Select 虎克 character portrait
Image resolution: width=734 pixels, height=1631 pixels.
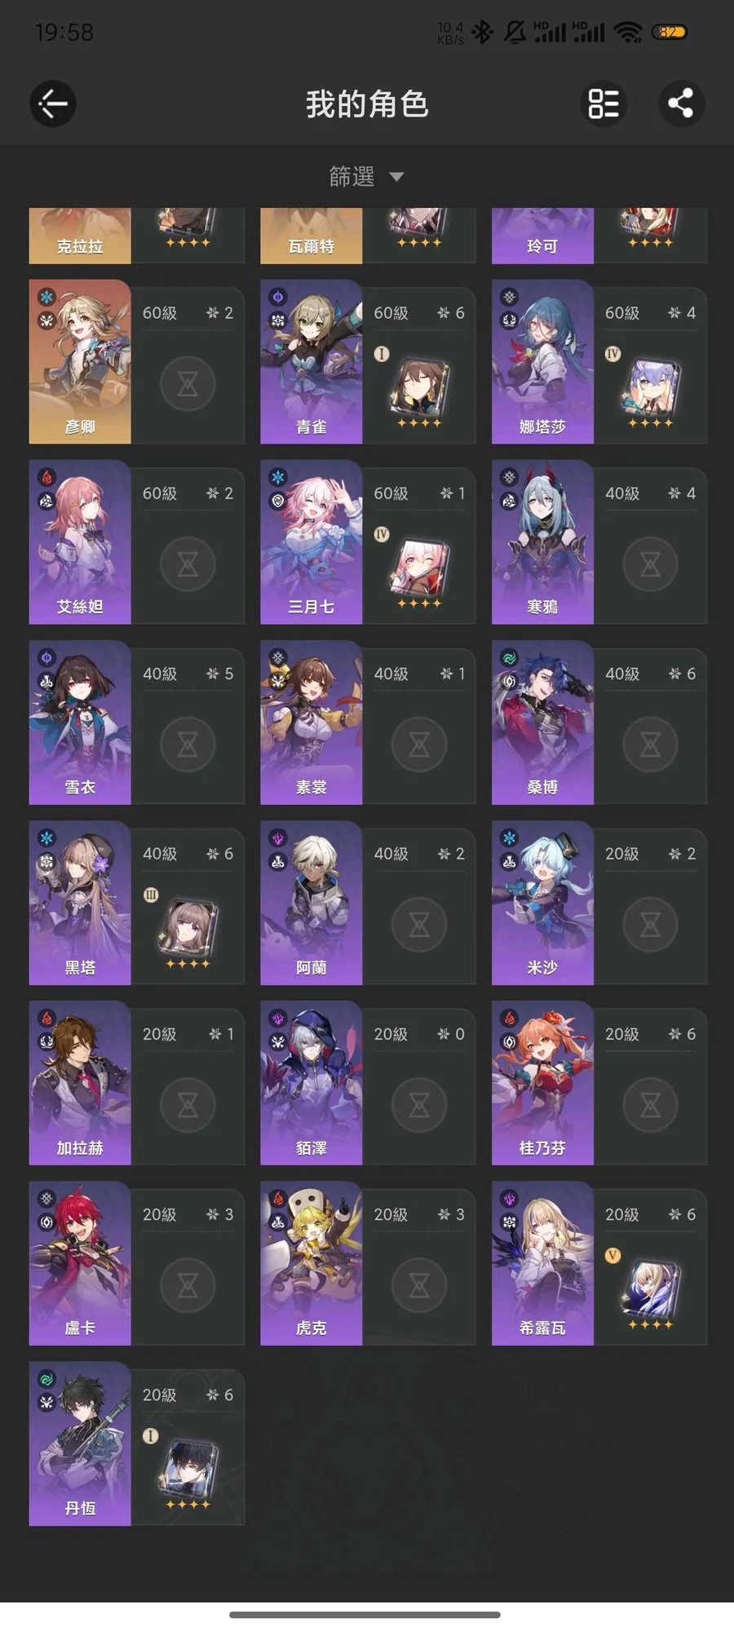pos(311,1263)
